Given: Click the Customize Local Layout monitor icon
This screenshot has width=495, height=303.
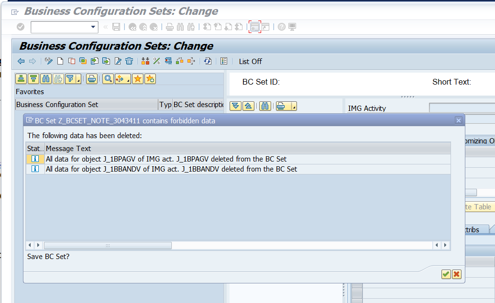Looking at the screenshot, I should coord(292,27).
